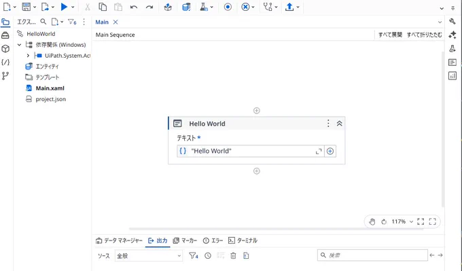Toggle the pan hand tool

(x=372, y=222)
